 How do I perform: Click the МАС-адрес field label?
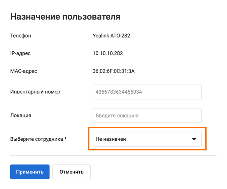tap(24, 71)
